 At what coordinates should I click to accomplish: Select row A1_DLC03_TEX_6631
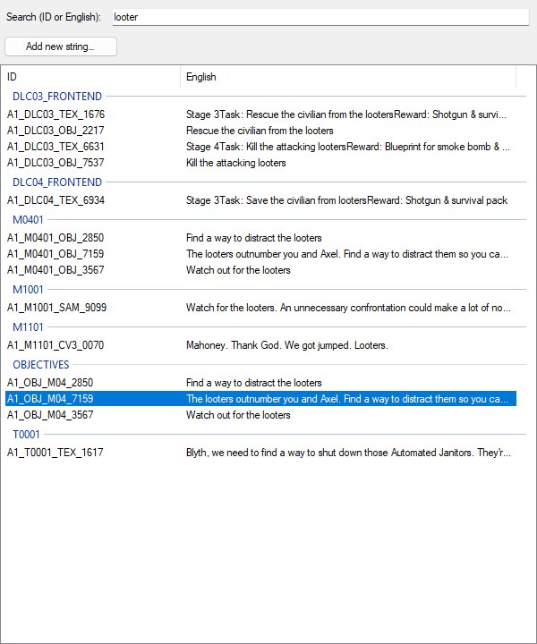point(260,146)
